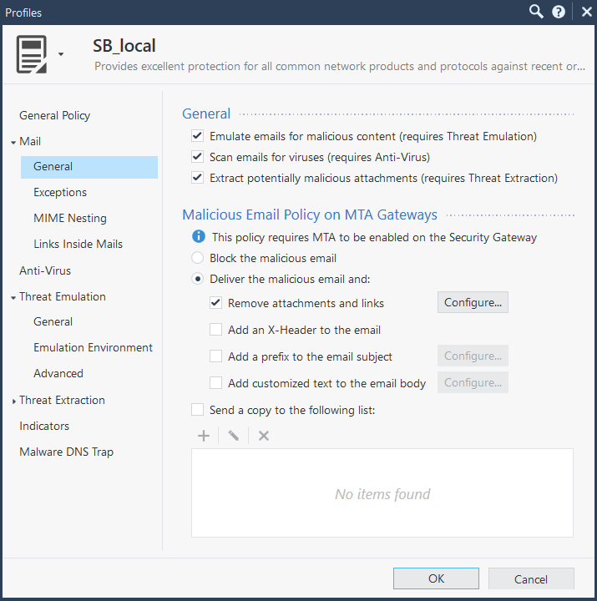
Task: Click the X delete icon above the list
Action: click(x=263, y=436)
